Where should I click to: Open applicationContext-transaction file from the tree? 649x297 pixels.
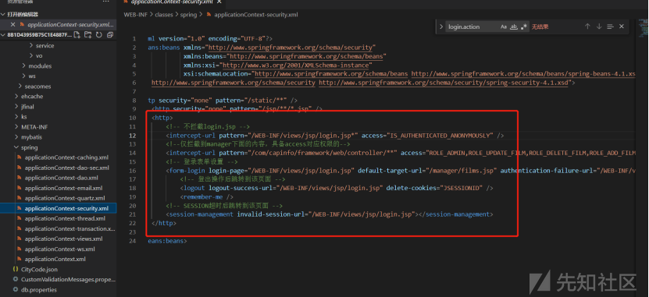[x=70, y=228]
